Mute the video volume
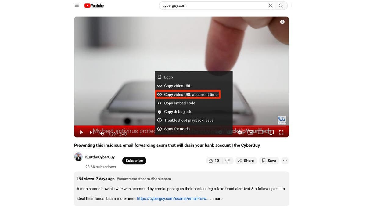Screen dimensions: 366x206 [x=102, y=133]
